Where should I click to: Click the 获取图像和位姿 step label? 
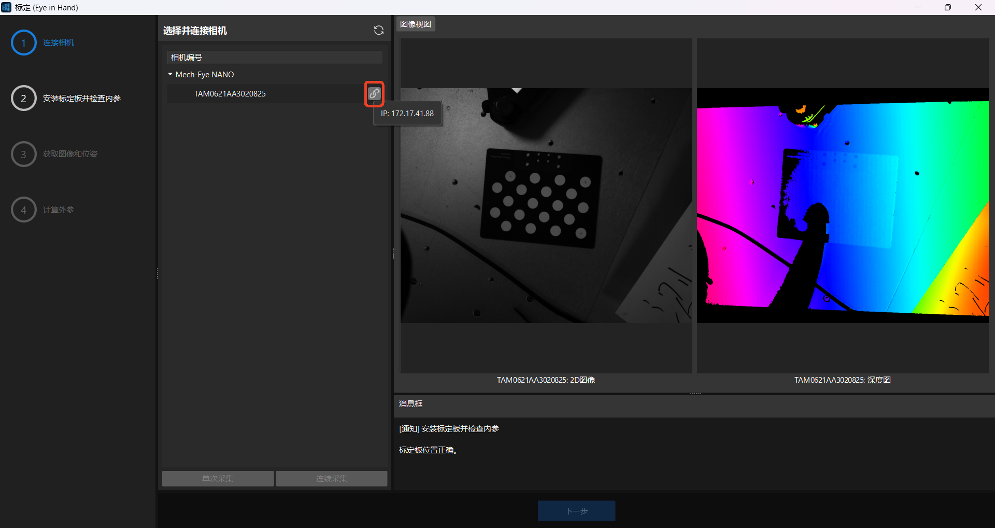(x=70, y=154)
